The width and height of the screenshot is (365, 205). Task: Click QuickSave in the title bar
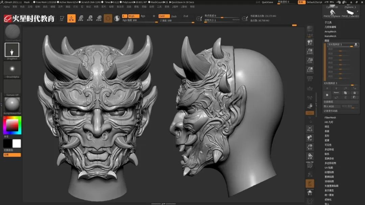click(x=267, y=2)
